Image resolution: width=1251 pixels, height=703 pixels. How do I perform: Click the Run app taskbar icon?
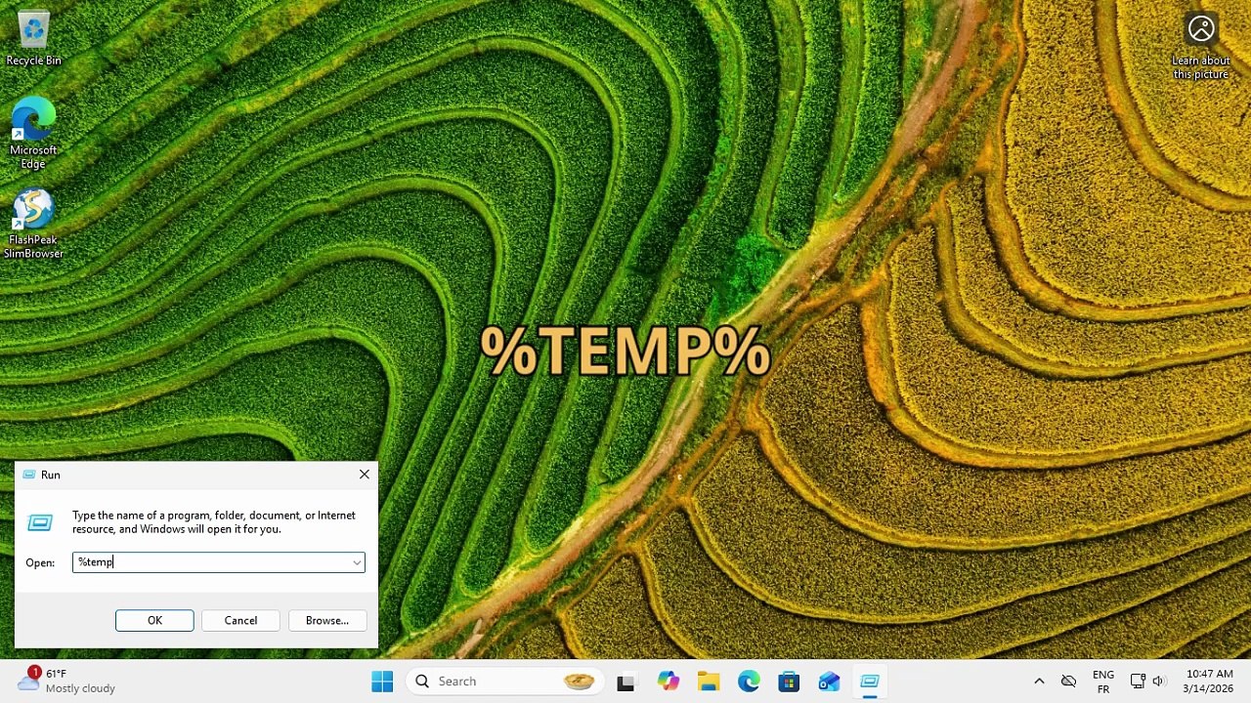click(869, 682)
